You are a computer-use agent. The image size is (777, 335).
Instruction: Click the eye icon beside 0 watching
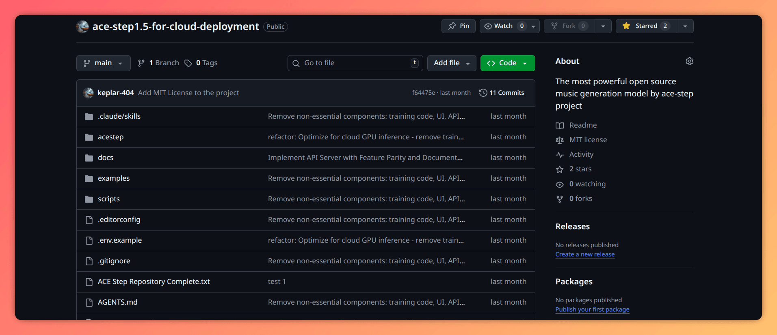pos(560,184)
